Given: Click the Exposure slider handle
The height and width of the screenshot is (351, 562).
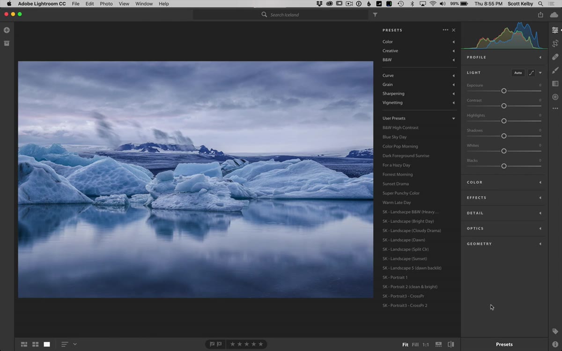Looking at the screenshot, I should point(504,91).
